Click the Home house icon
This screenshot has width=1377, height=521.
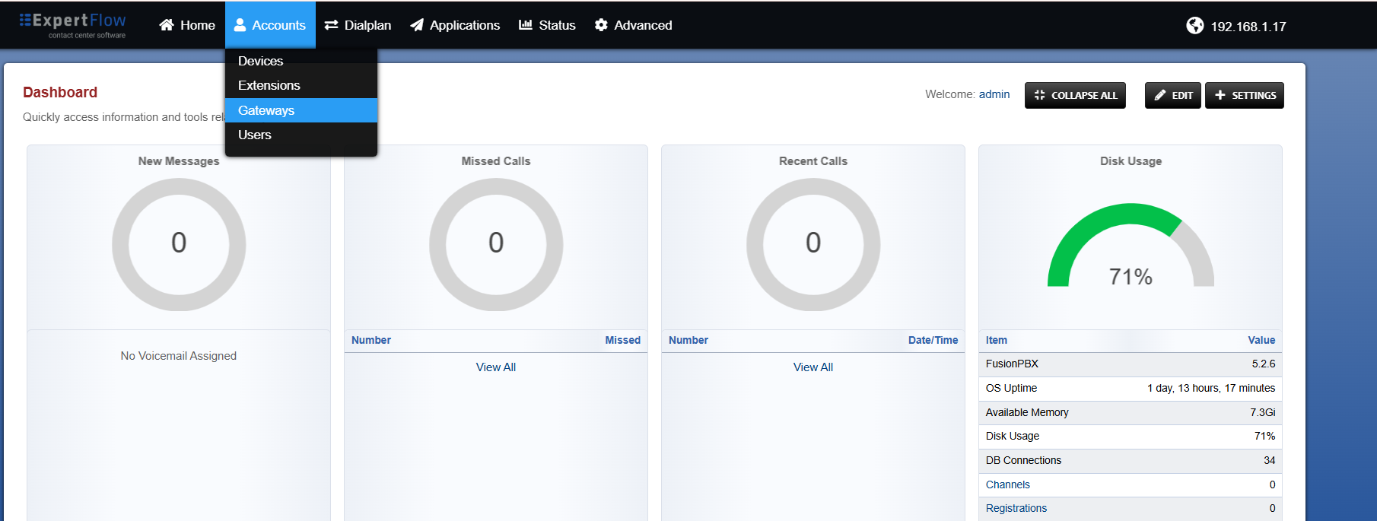coord(167,25)
